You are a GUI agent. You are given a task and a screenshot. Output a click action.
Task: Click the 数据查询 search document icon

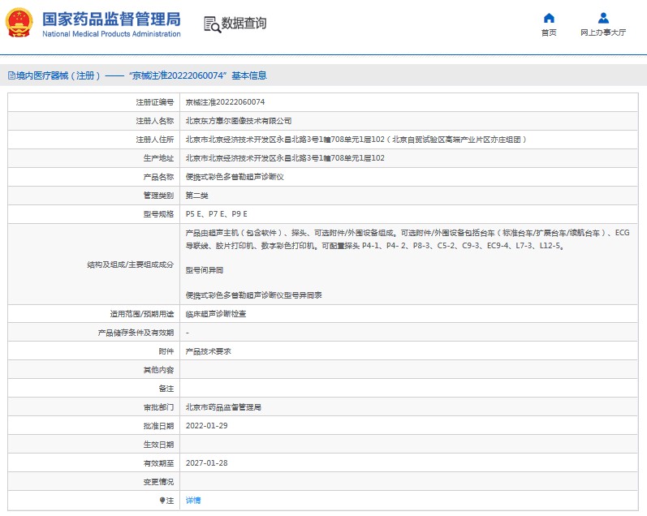click(211, 24)
